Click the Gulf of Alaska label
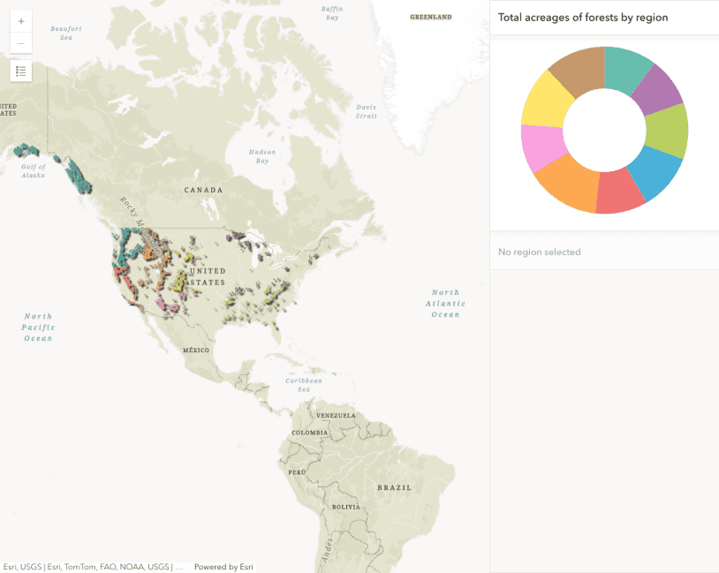The height and width of the screenshot is (573, 719). tap(33, 171)
